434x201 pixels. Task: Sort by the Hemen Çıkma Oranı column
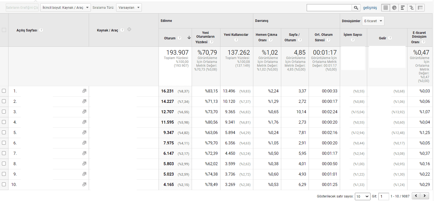coord(266,37)
